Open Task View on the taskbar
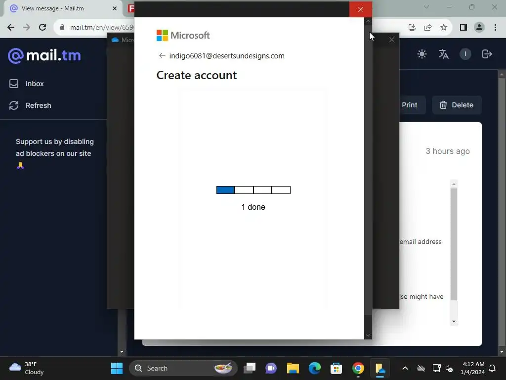 click(x=250, y=368)
